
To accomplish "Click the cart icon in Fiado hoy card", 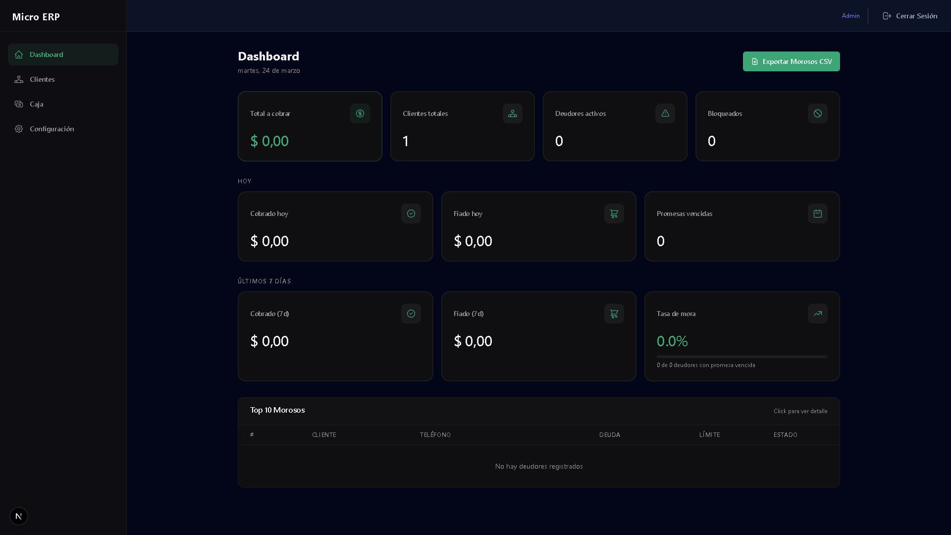I will [x=614, y=214].
